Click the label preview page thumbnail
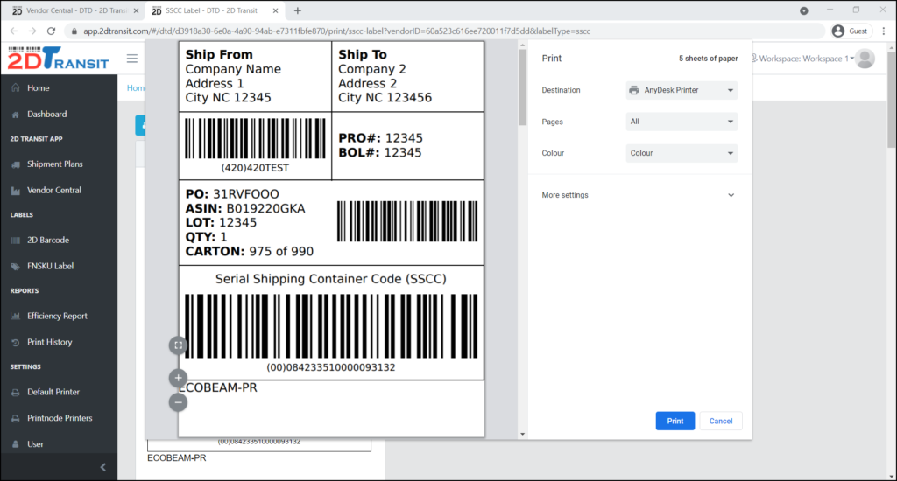897x481 pixels. click(331, 239)
